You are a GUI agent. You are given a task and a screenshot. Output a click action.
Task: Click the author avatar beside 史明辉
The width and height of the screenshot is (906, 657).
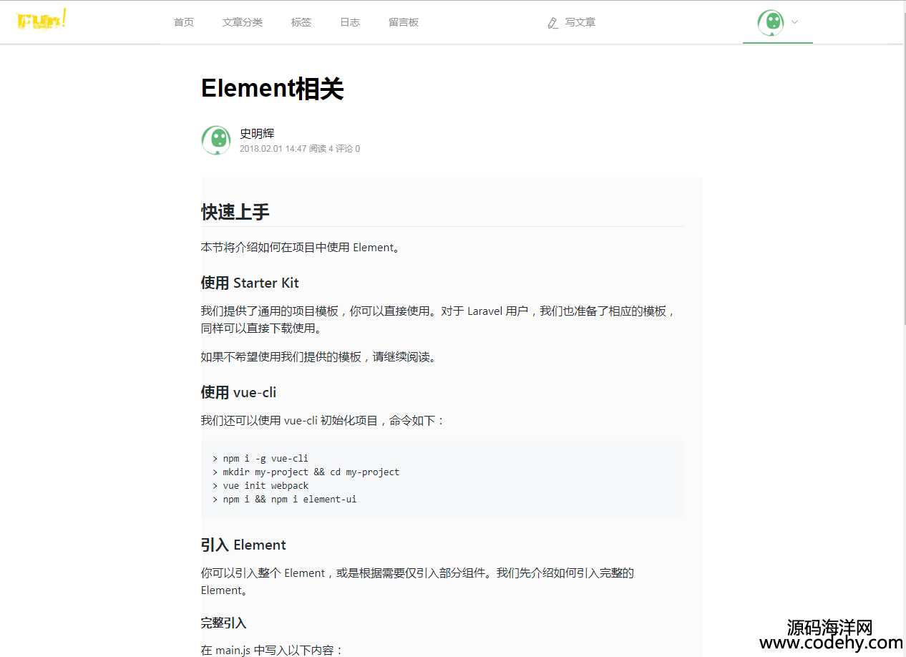click(216, 140)
